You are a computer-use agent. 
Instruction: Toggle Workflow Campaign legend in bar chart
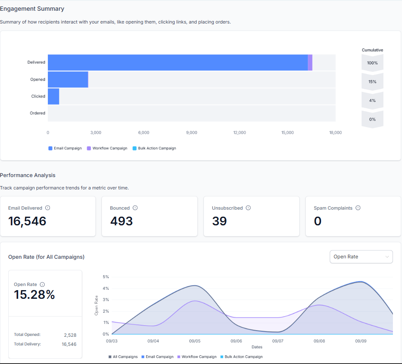[107, 148]
